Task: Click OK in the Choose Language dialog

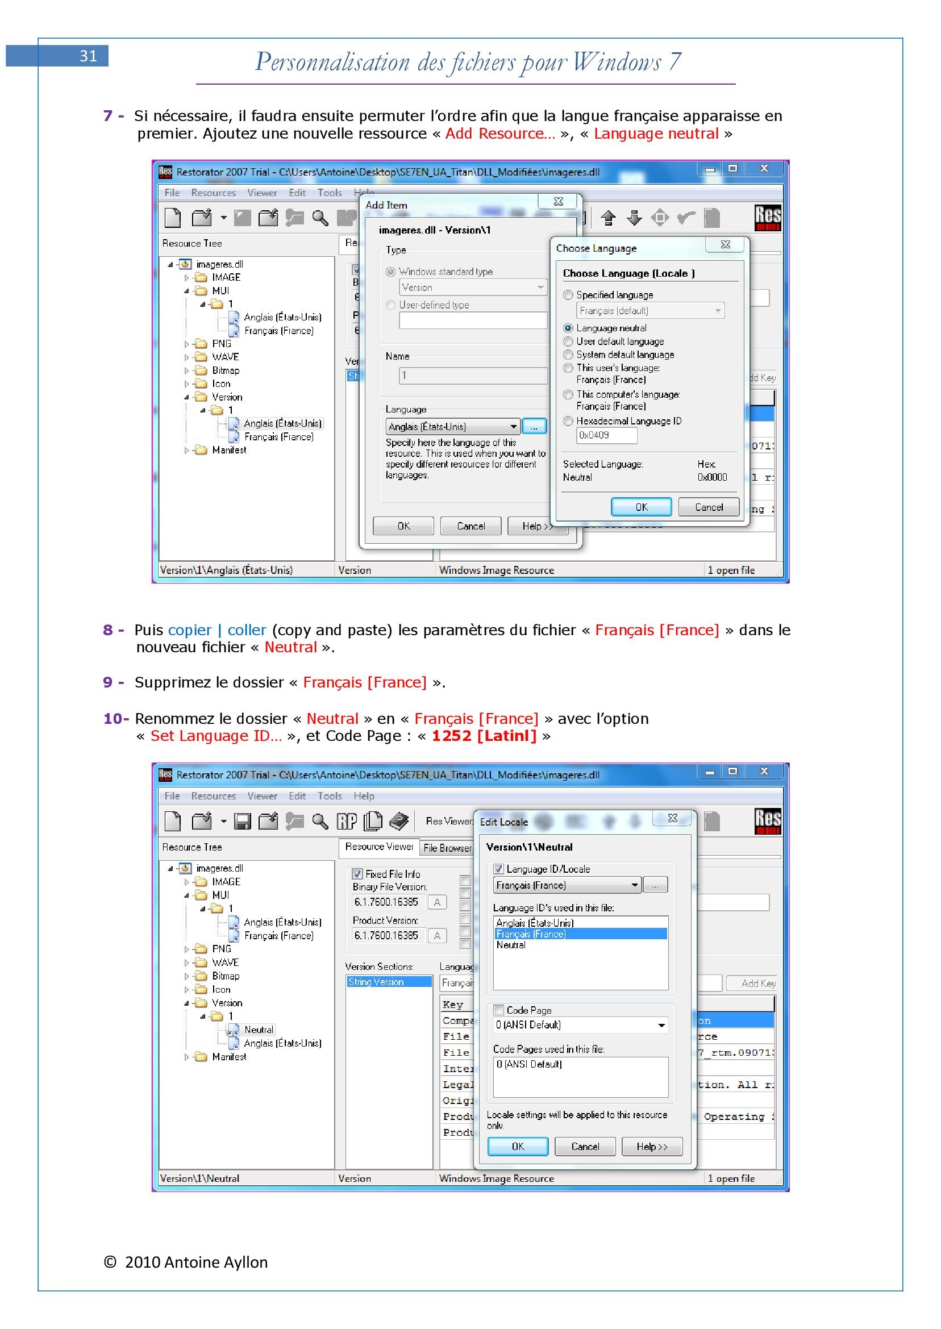Action: [x=642, y=507]
